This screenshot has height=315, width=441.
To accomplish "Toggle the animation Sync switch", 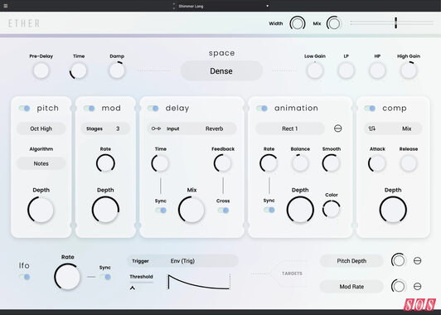I will tap(269, 210).
